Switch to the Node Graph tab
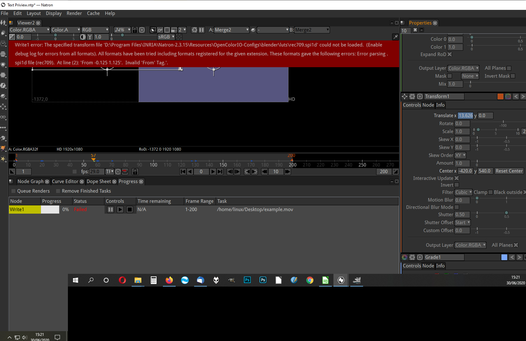Viewport: 526px width, 341px height. [30, 181]
